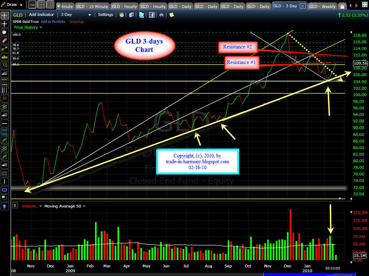Select the yellow and blue rectangle tool

[5, 198]
